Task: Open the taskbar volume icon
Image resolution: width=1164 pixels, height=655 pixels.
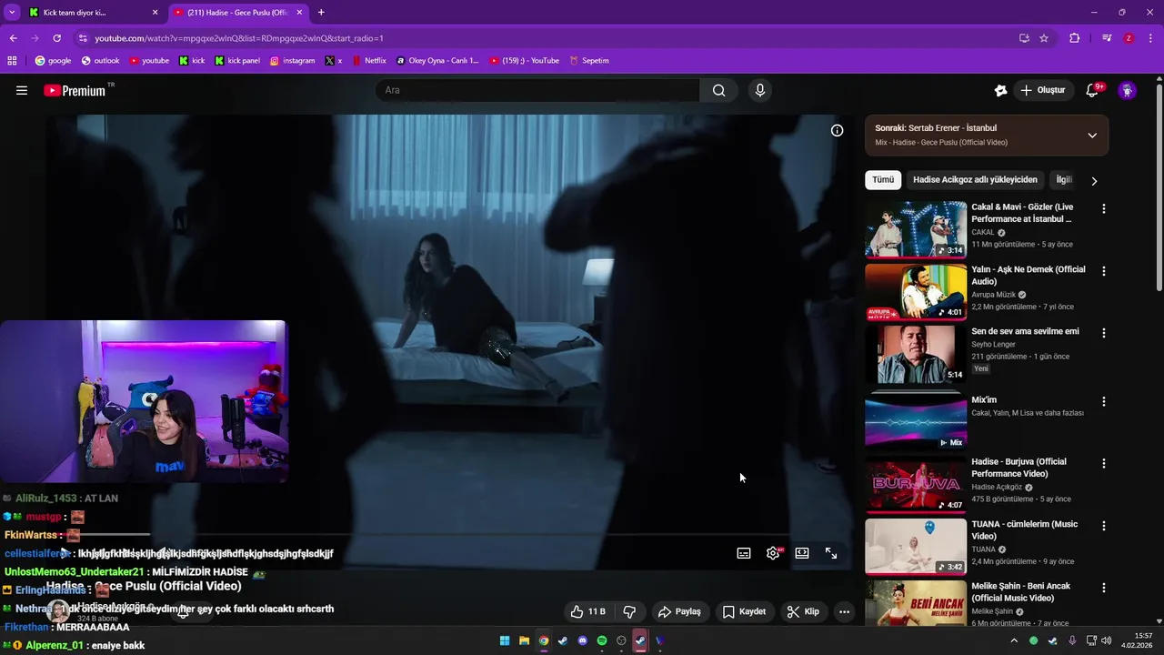Action: point(1107,640)
